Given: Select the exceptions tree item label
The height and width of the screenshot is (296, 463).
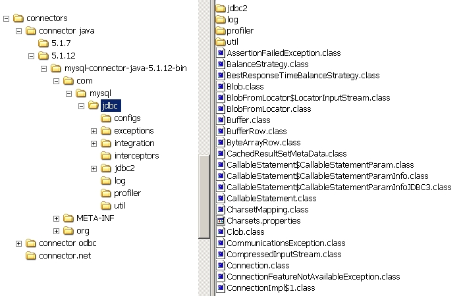Looking at the screenshot, I should pyautogui.click(x=134, y=131).
